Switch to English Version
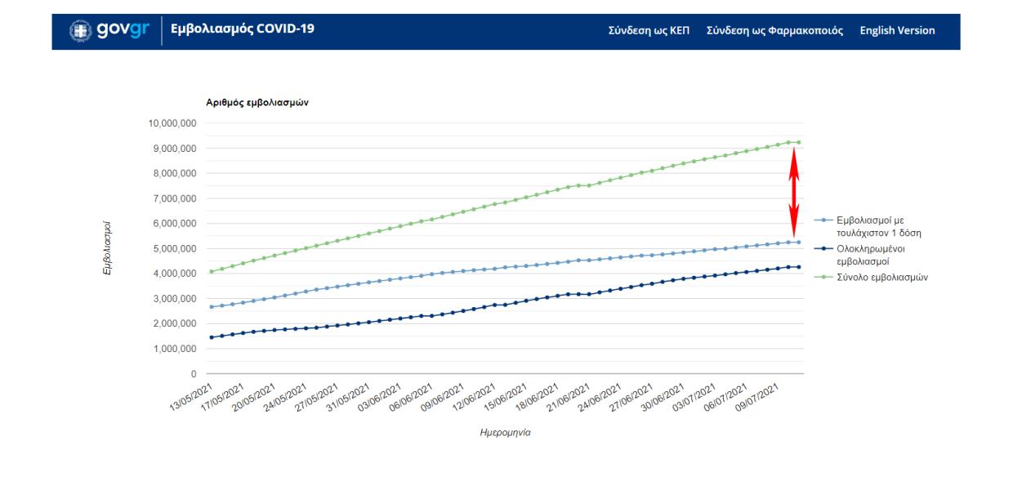The height and width of the screenshot is (490, 1013). click(x=897, y=30)
